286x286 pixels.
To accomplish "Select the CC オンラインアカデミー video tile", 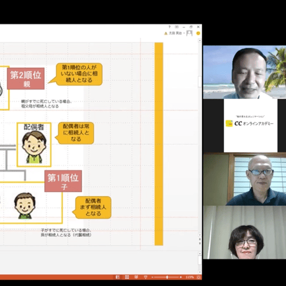I will click(x=251, y=126).
